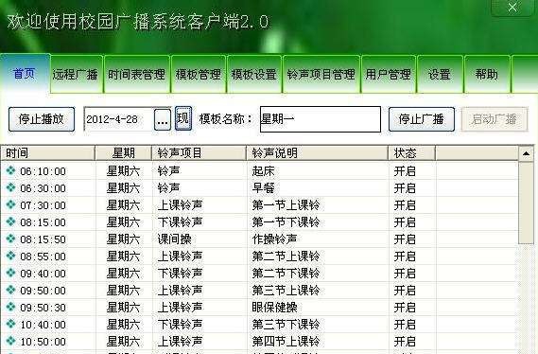538x354 pixels.
Task: Open the 设置 tab
Action: (440, 74)
